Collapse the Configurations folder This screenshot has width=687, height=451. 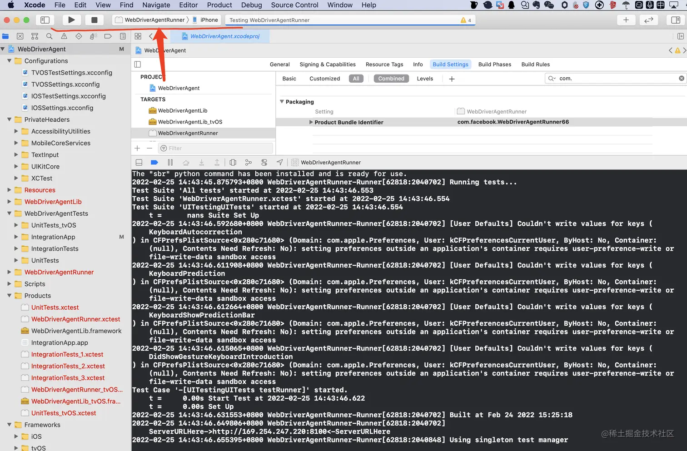point(9,61)
